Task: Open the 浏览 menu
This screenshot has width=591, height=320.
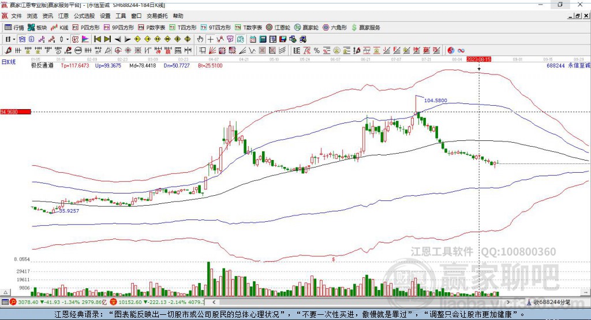Action: click(32, 16)
